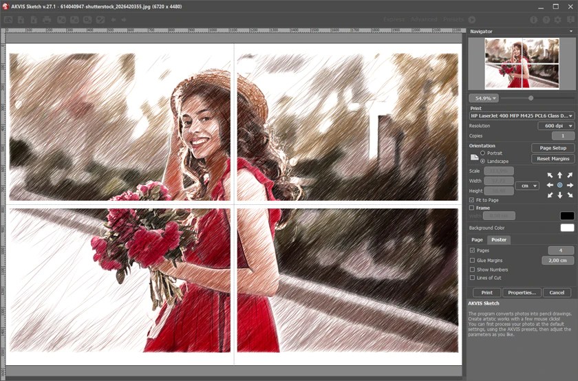Select the Poster tab
Screen dimensions: 578x381
coord(499,239)
